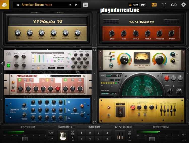Toggle the Guitar Match ON/OFF switch
The width and height of the screenshot is (189, 143).
click(72, 135)
